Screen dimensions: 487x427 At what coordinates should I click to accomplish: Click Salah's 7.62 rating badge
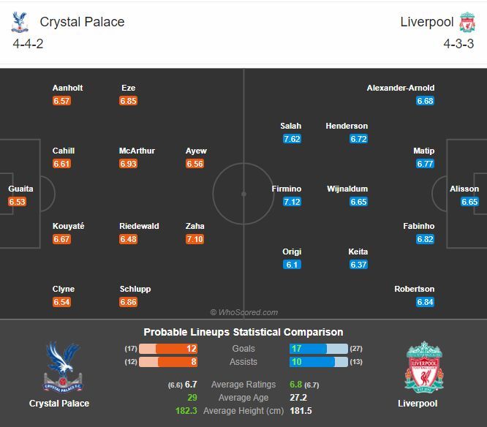[291, 139]
